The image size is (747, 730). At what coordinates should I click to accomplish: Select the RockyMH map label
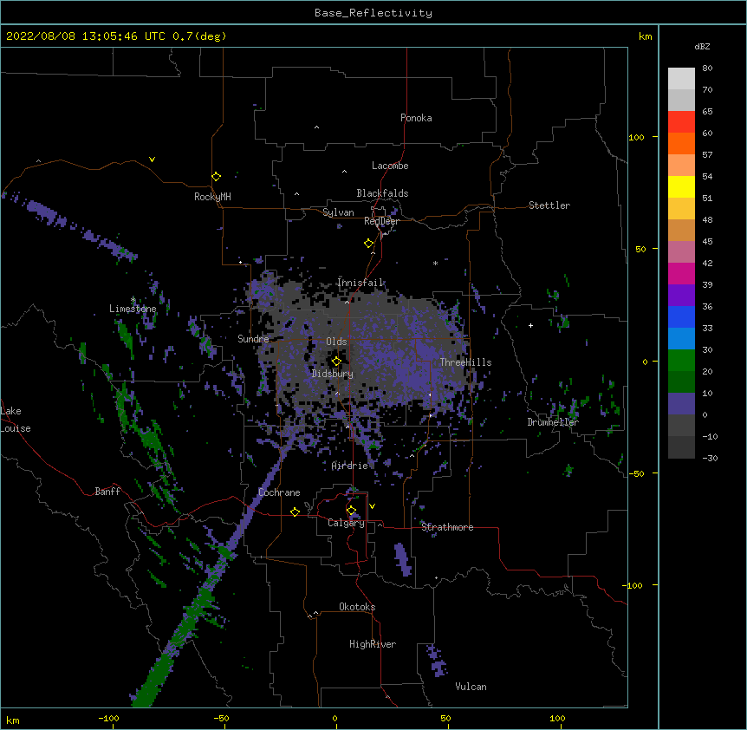coord(212,197)
